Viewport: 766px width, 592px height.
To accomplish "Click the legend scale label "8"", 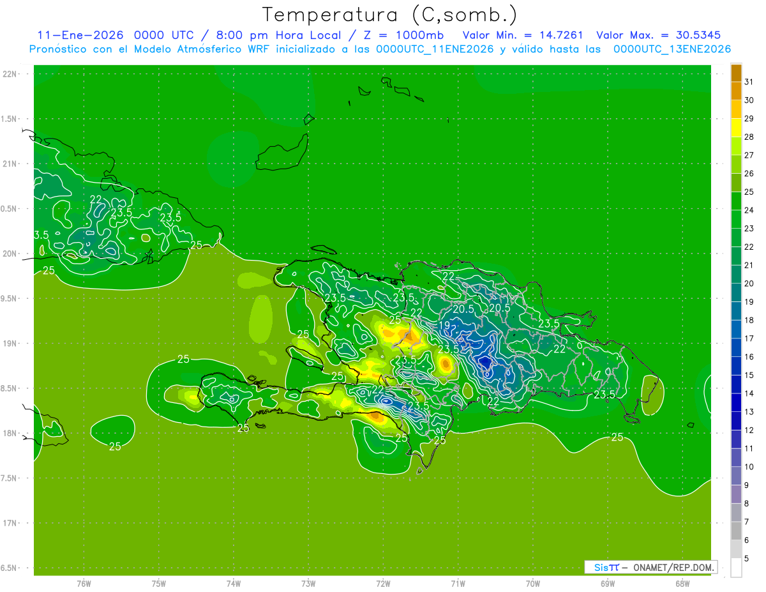I will (746, 503).
